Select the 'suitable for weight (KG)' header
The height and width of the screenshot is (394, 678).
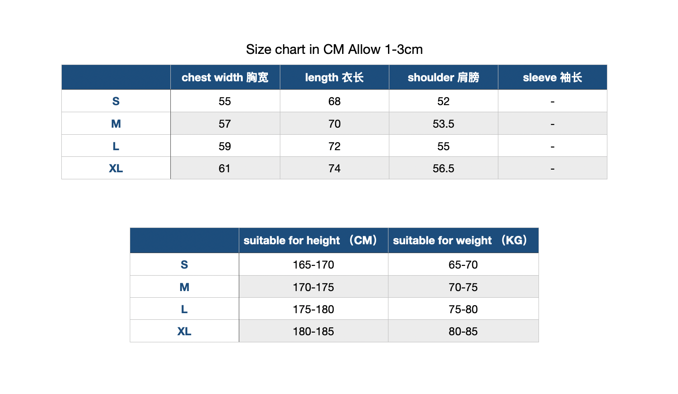pyautogui.click(x=463, y=240)
